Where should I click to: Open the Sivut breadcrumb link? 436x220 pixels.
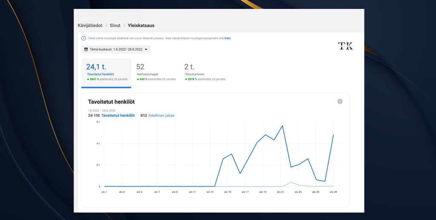point(116,25)
